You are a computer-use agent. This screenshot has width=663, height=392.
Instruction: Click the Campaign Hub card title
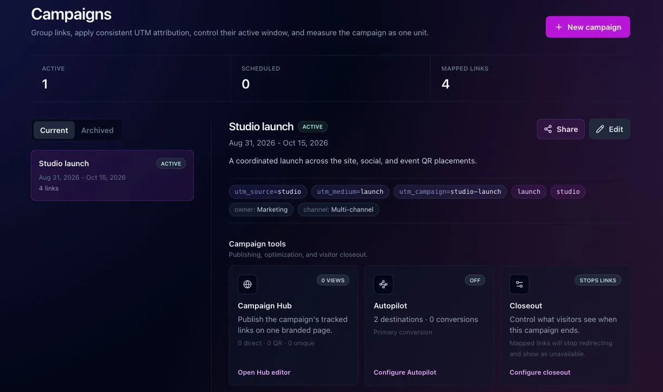click(265, 306)
